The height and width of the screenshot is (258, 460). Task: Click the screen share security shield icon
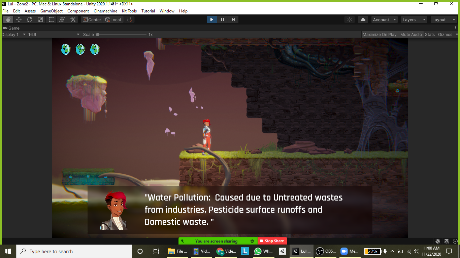pyautogui.click(x=252, y=241)
